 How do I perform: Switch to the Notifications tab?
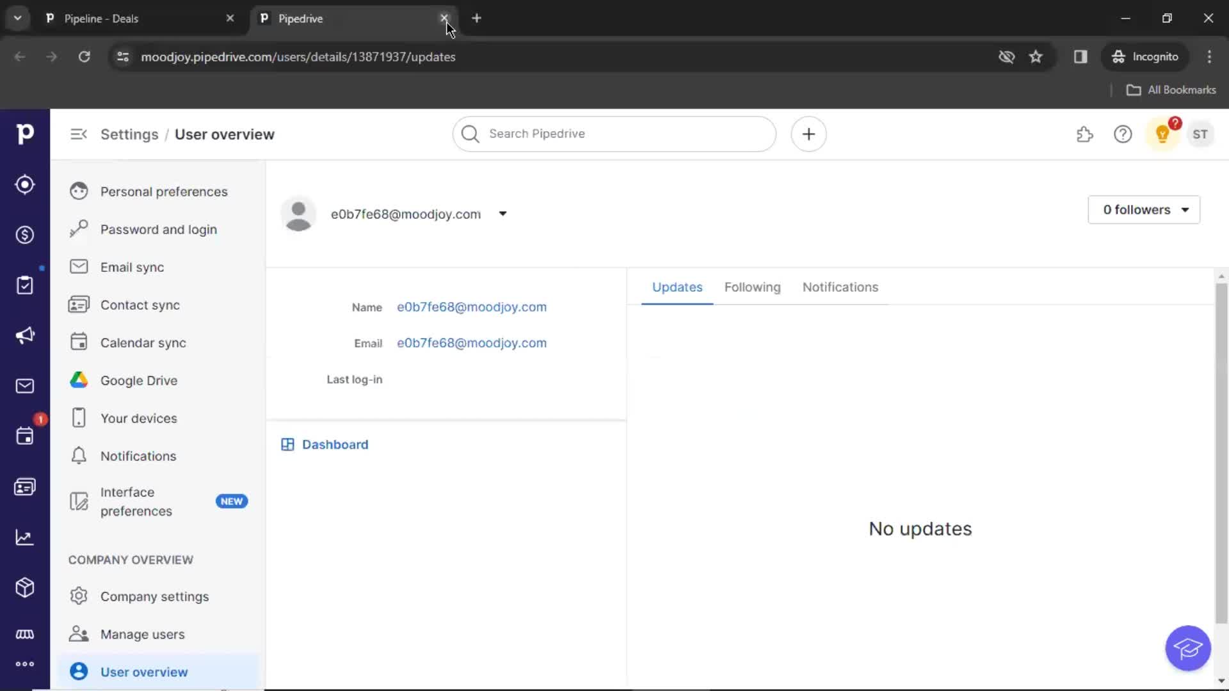coord(840,287)
